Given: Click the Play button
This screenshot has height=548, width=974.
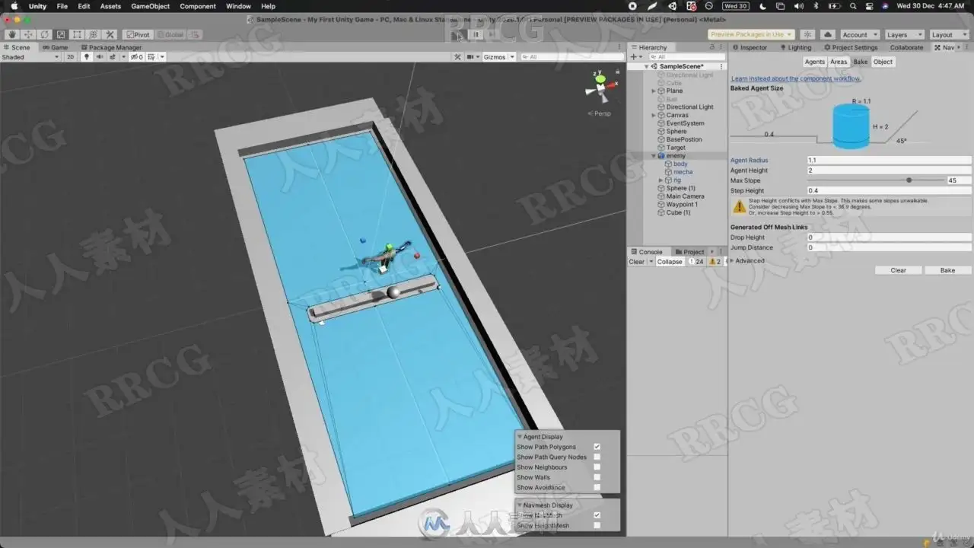Looking at the screenshot, I should click(x=457, y=34).
